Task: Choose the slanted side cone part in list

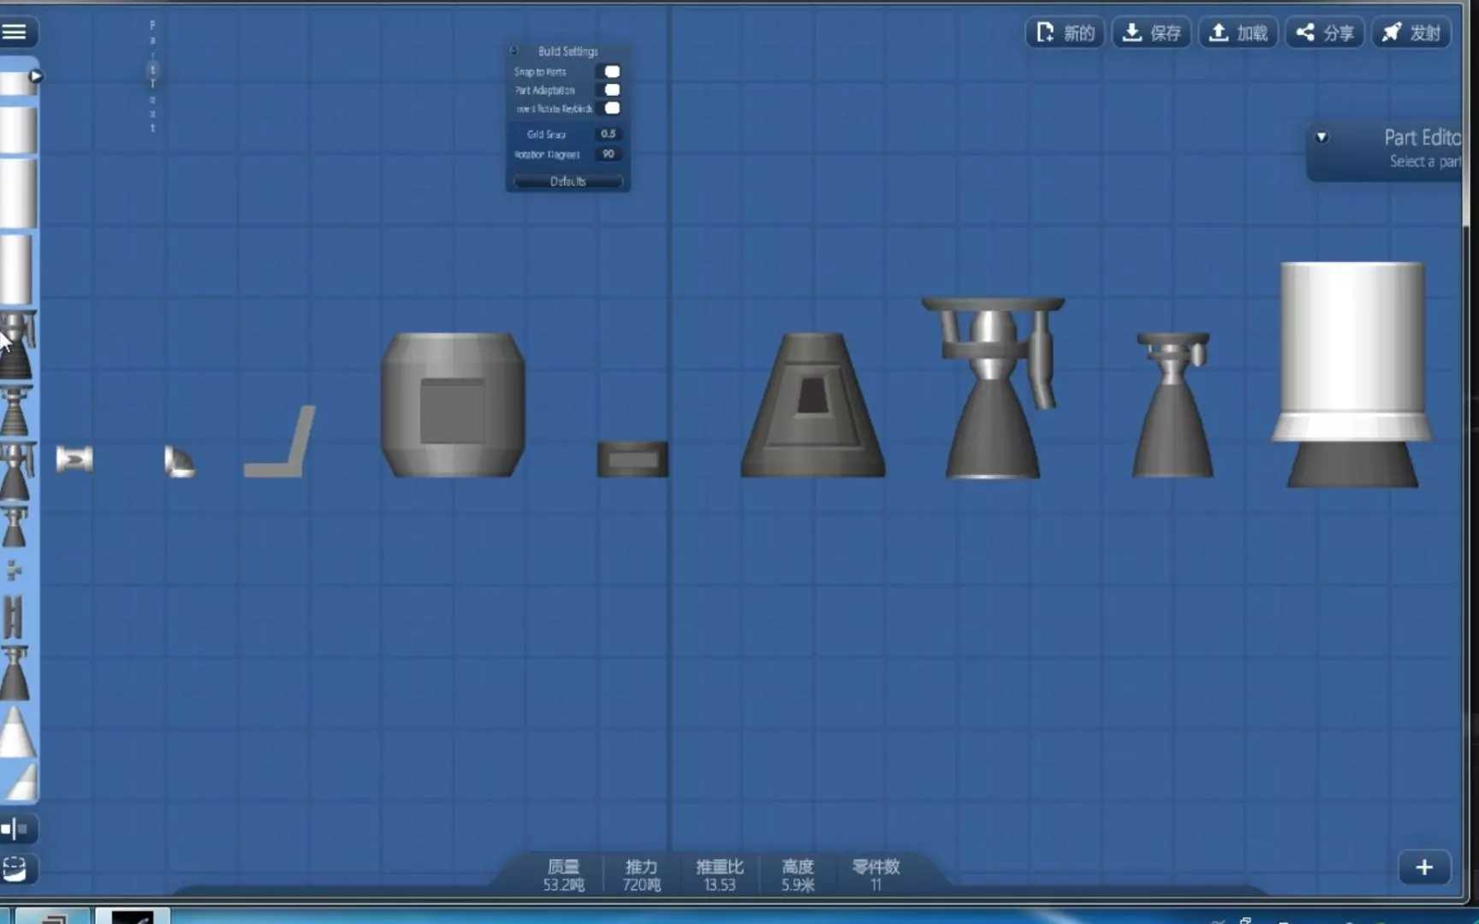Action: click(21, 781)
